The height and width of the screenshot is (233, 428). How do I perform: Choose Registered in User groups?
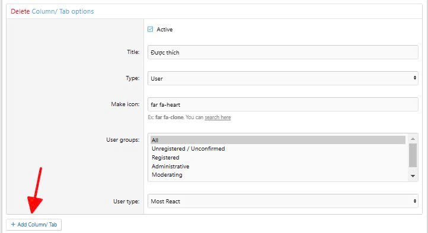pos(165,158)
